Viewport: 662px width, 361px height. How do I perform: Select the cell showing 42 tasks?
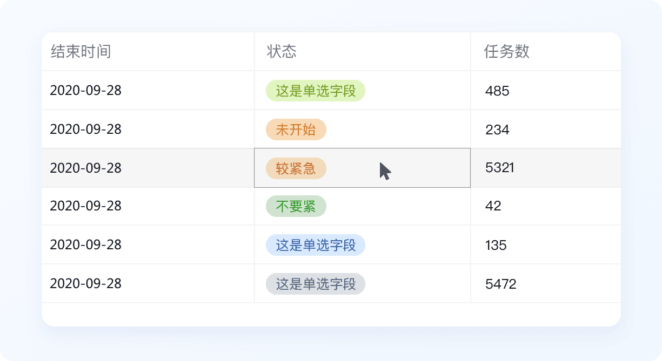[493, 206]
